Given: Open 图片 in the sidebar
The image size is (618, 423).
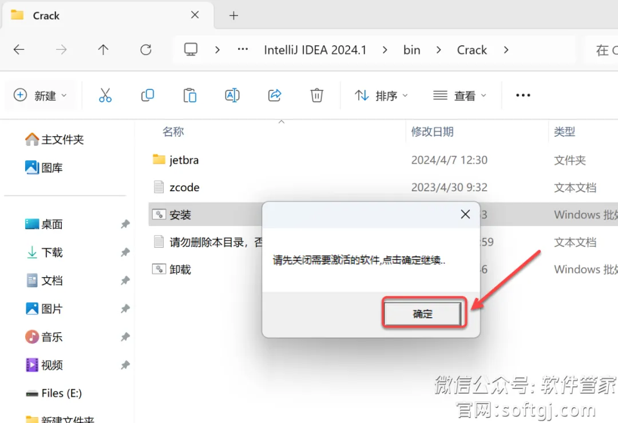Looking at the screenshot, I should pyautogui.click(x=44, y=309).
